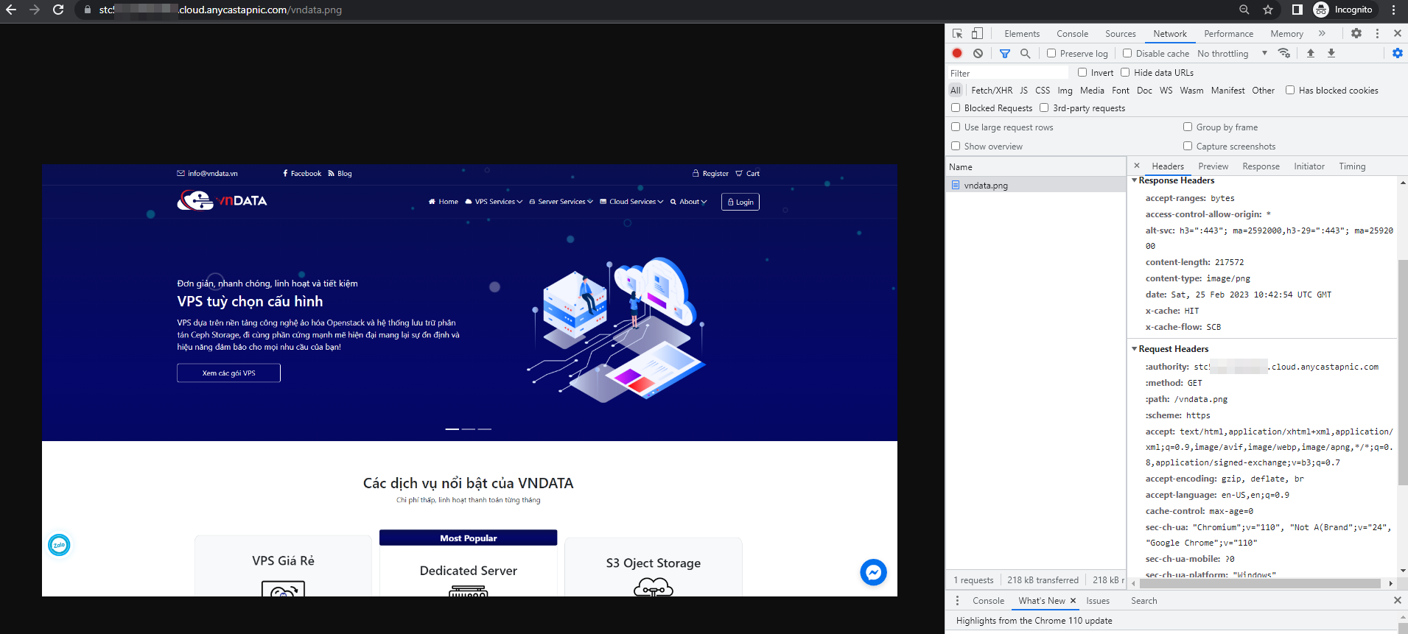Enable the Preserve log checkbox

[x=1051, y=53]
